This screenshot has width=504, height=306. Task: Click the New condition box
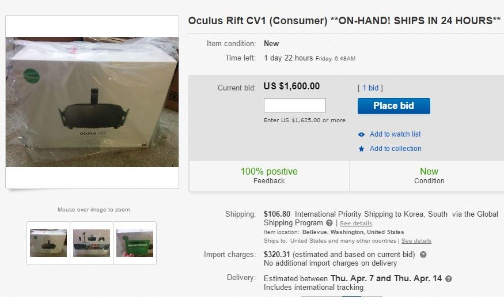(429, 176)
